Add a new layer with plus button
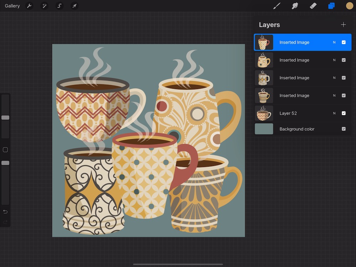 click(343, 25)
